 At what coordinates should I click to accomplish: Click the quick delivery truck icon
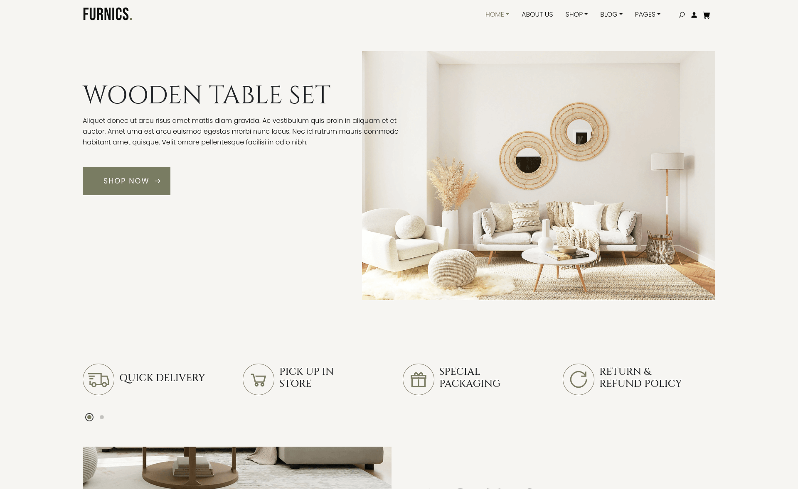98,379
